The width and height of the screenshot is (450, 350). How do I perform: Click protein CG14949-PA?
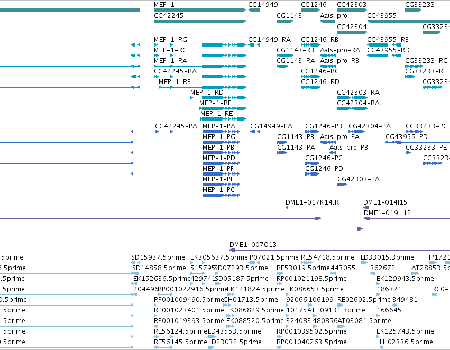coord(271,126)
